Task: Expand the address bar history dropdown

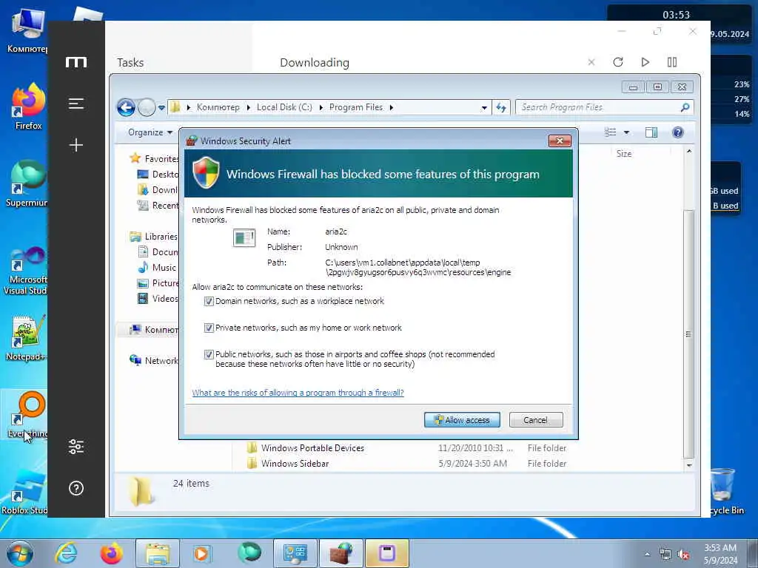Action: click(x=484, y=108)
